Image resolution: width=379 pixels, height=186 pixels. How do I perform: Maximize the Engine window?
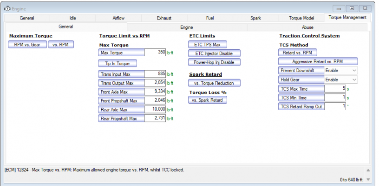352,9
